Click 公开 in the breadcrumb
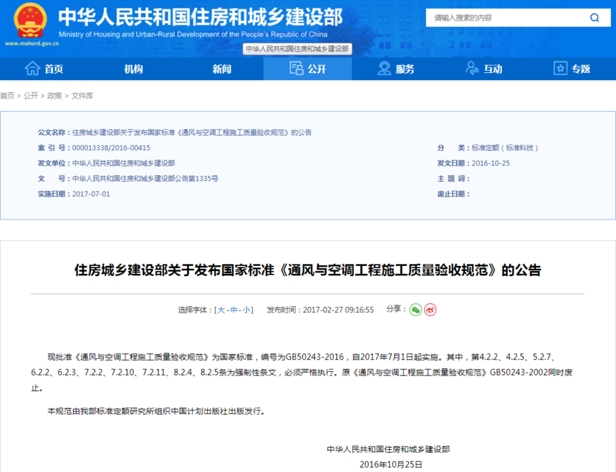This screenshot has height=472, width=616. pos(31,96)
